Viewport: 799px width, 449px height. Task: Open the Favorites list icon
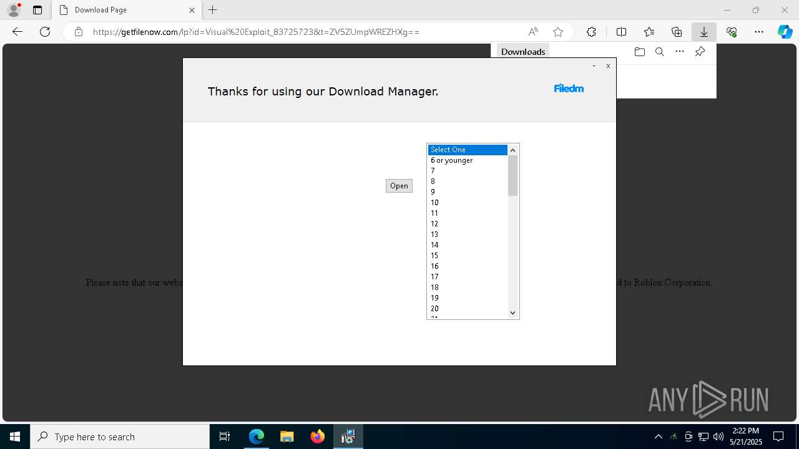pyautogui.click(x=649, y=32)
